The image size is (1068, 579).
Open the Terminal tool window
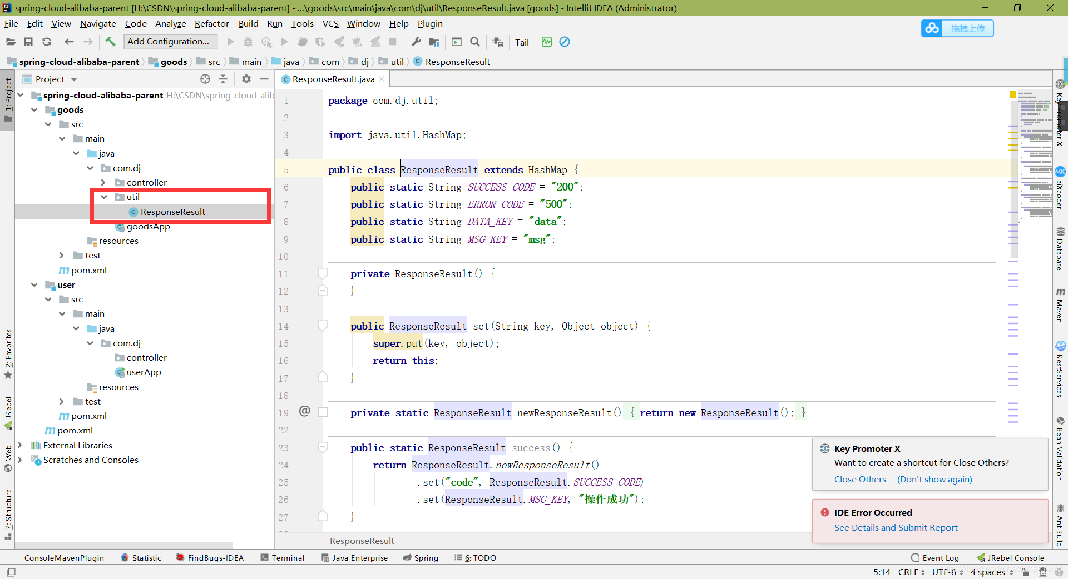pos(283,558)
